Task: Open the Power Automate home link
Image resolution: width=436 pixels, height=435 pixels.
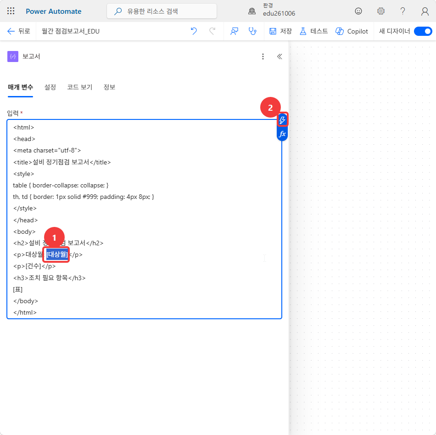Action: (53, 11)
